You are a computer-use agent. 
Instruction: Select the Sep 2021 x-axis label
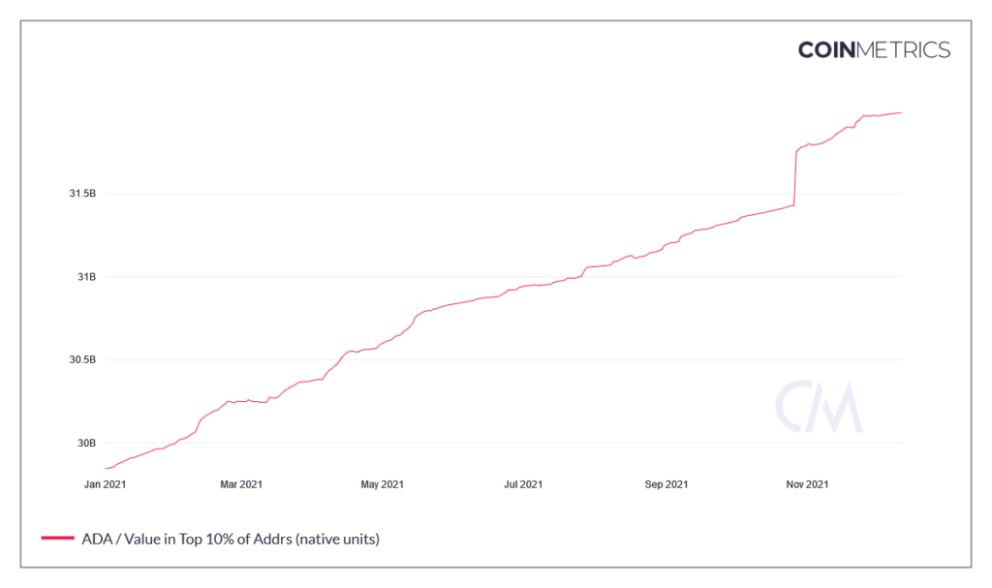[x=666, y=483]
